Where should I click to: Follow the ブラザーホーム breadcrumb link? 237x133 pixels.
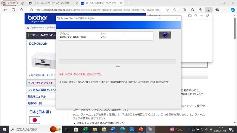point(37,28)
